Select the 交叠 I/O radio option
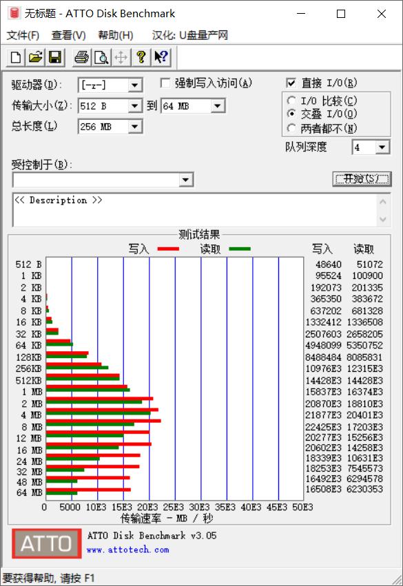The height and width of the screenshot is (586, 403). (x=291, y=114)
